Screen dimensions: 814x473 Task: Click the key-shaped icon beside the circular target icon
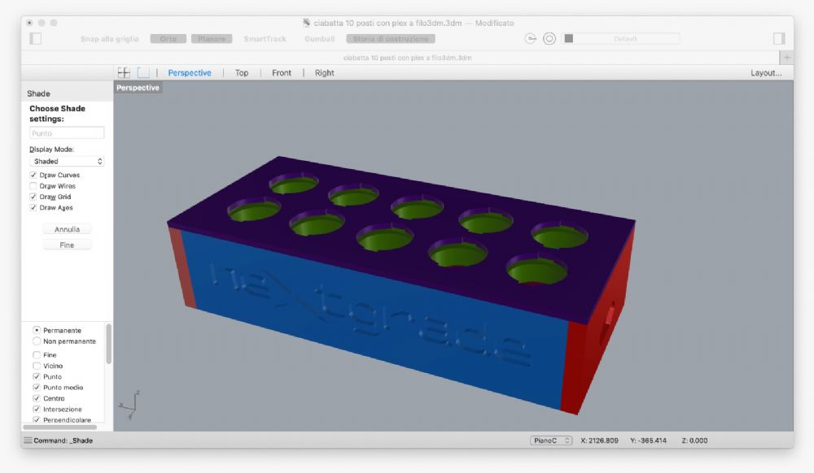[530, 38]
